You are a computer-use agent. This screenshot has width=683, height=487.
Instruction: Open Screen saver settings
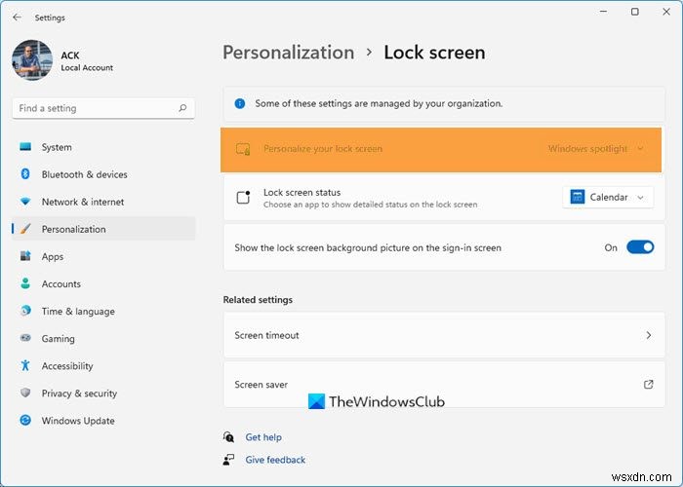click(x=444, y=384)
